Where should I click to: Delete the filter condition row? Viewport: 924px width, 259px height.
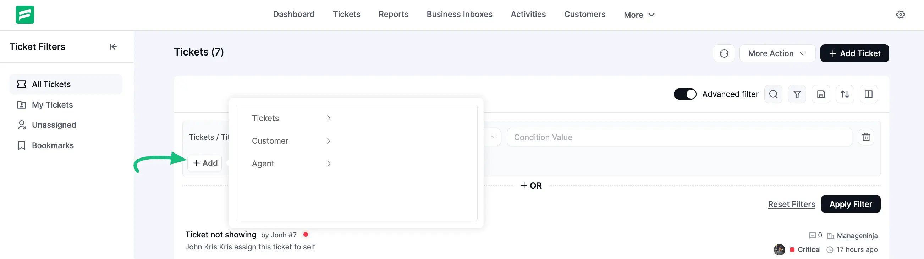pos(866,137)
